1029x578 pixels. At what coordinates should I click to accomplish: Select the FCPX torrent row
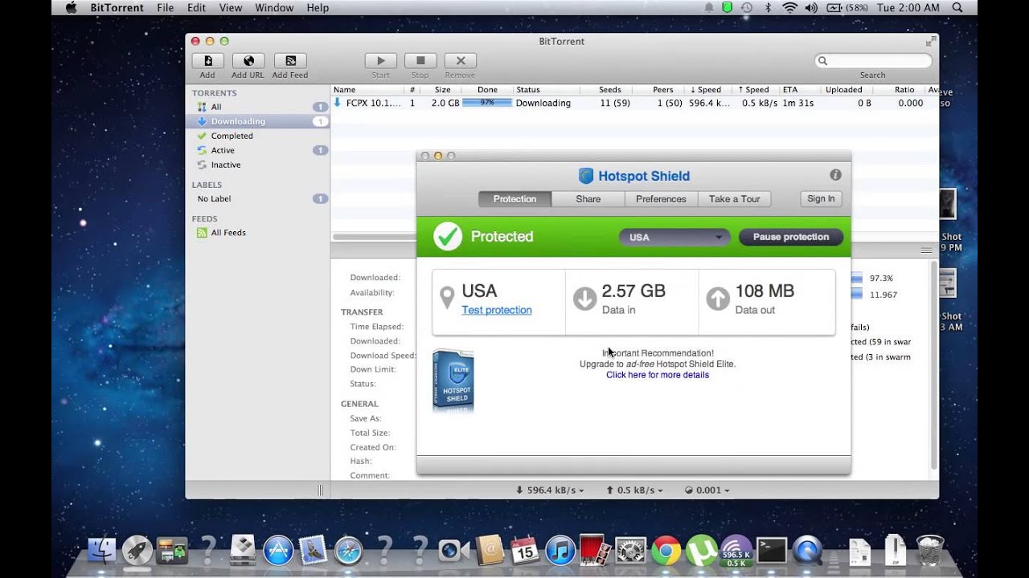(x=634, y=104)
